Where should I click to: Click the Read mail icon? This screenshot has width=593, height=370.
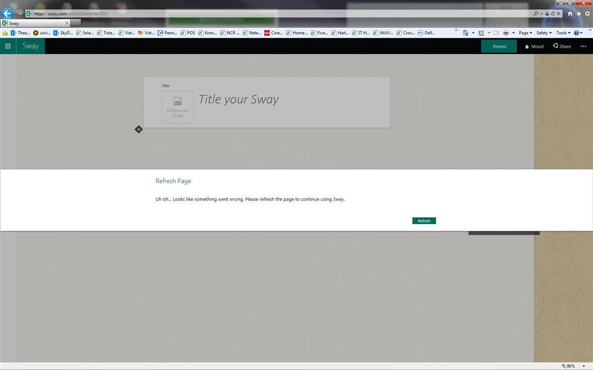(496, 33)
